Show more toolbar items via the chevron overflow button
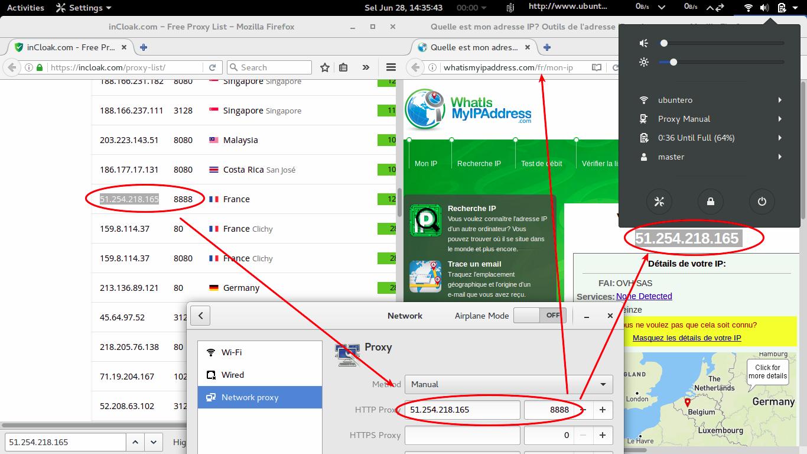807x454 pixels. pos(366,67)
